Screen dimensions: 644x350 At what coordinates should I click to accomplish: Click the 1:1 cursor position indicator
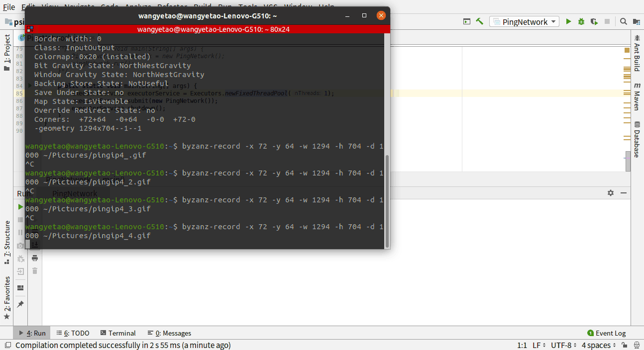click(x=522, y=345)
